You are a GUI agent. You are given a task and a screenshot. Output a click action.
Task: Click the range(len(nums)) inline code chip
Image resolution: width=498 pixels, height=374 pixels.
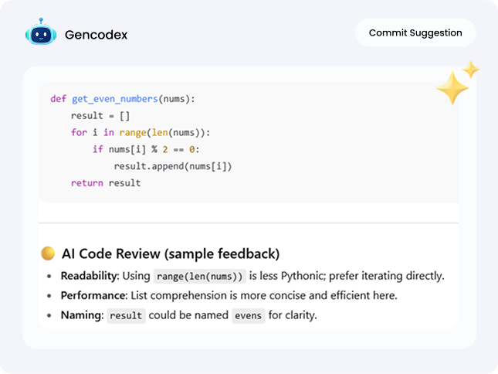tap(199, 276)
